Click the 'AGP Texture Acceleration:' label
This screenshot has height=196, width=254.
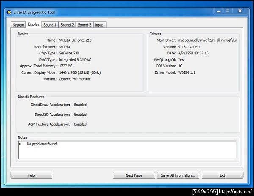coord(49,124)
